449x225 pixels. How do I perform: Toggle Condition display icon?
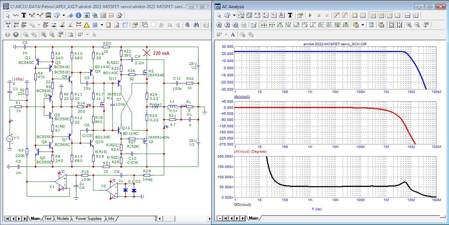[70, 25]
